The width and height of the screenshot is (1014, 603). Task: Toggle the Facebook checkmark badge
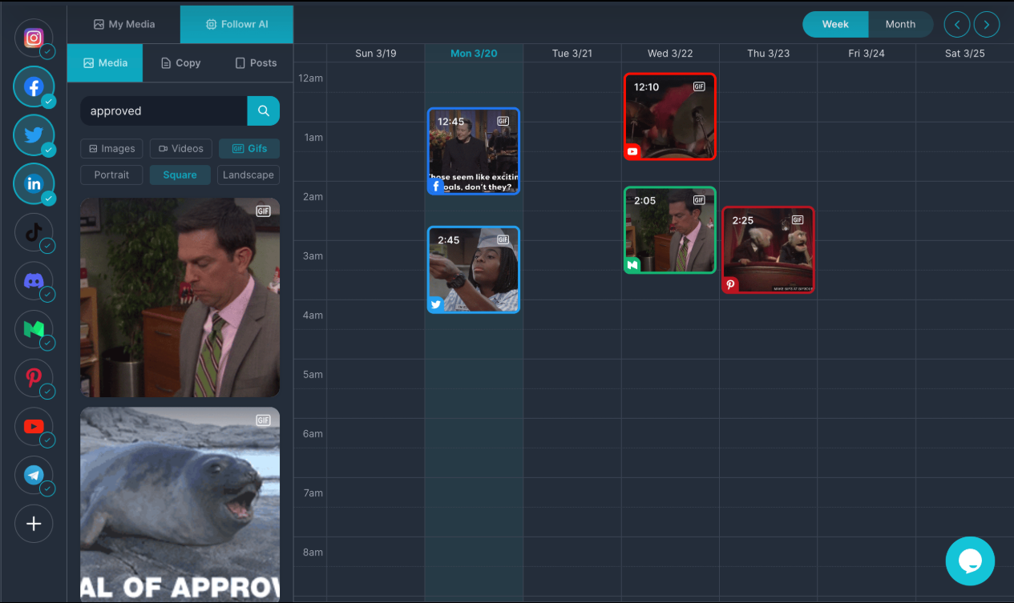point(48,101)
